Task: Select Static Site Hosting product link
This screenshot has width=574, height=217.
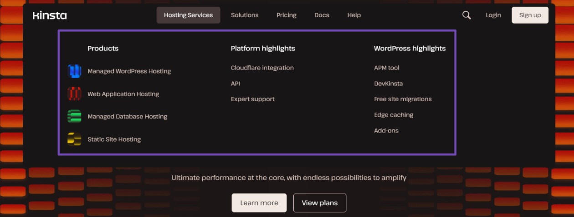Action: [114, 139]
